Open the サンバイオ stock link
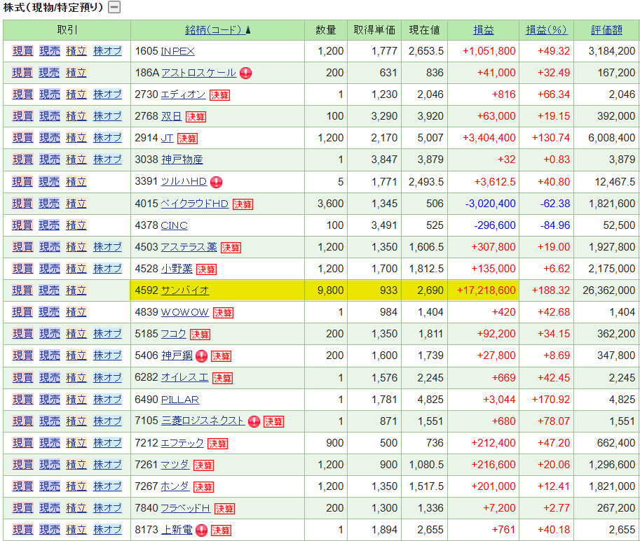Image resolution: width=640 pixels, height=541 pixels. pos(185,290)
